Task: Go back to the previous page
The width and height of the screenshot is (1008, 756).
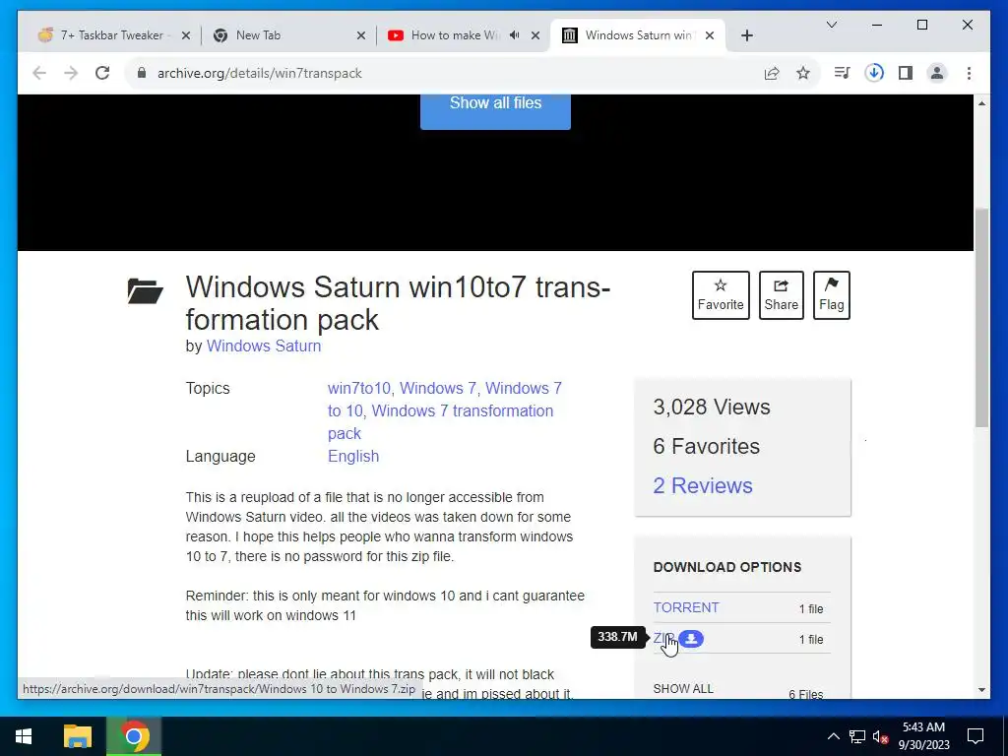Action: click(x=39, y=73)
